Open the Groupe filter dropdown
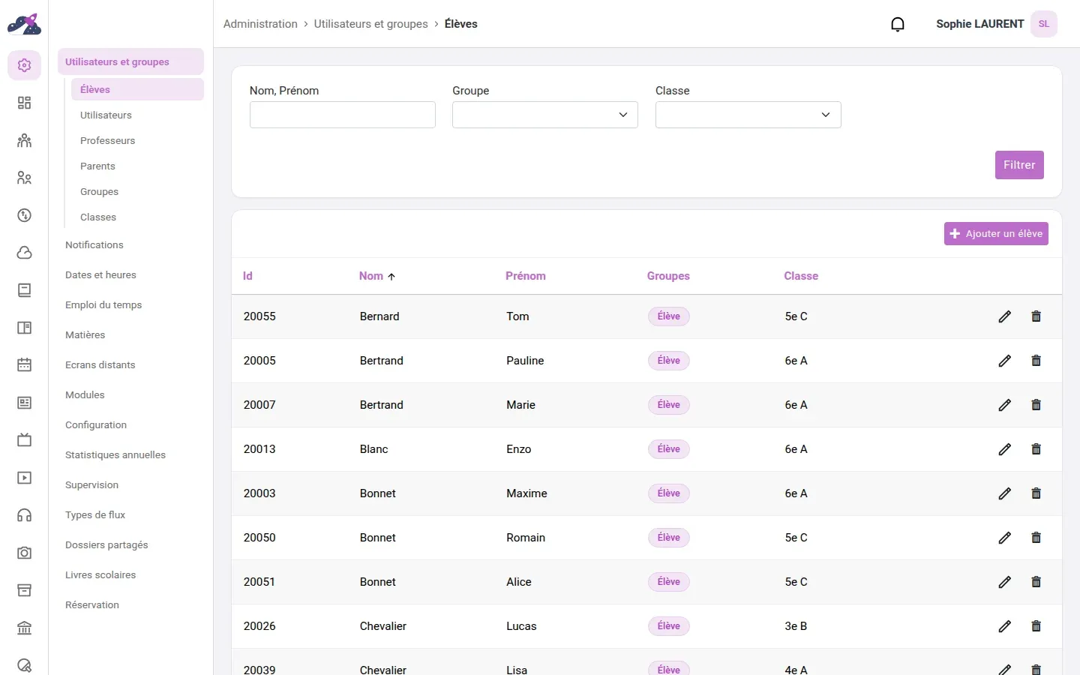Screen dimensions: 1080x675 coord(545,115)
